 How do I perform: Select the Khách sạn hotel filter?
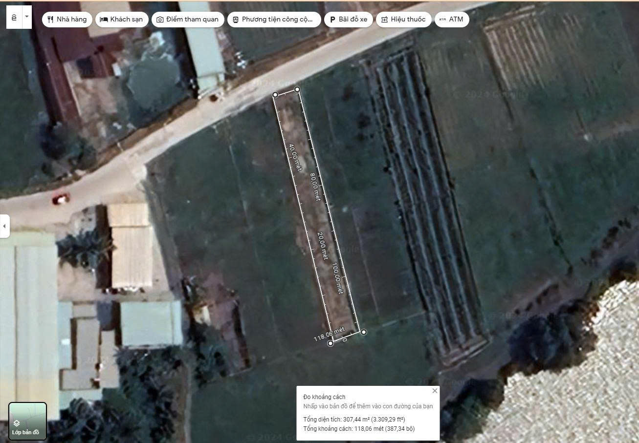click(x=122, y=20)
